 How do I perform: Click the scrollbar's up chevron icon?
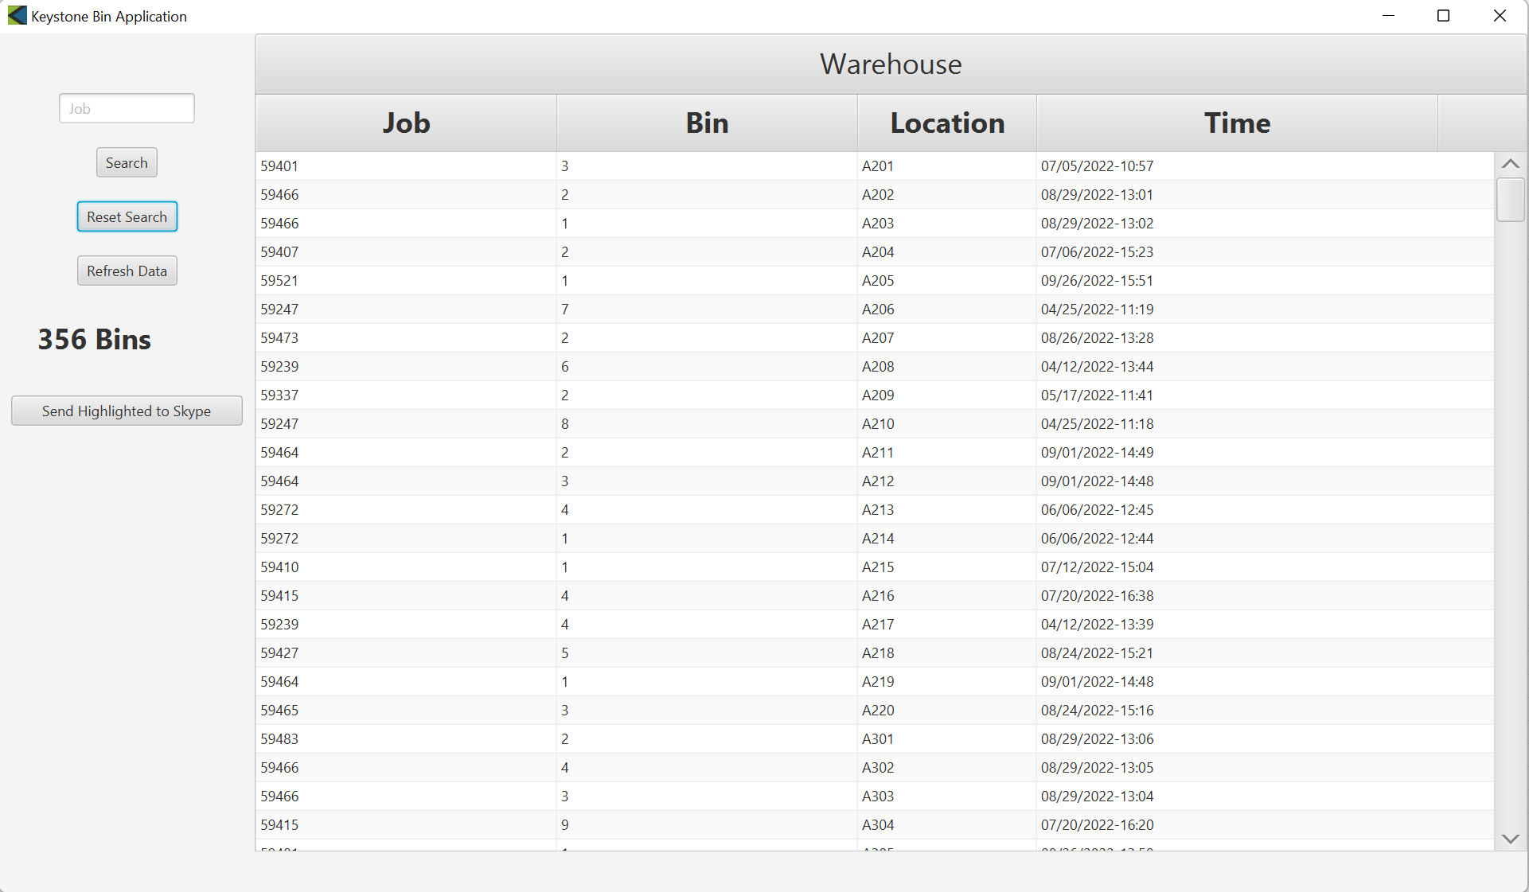(1510, 163)
